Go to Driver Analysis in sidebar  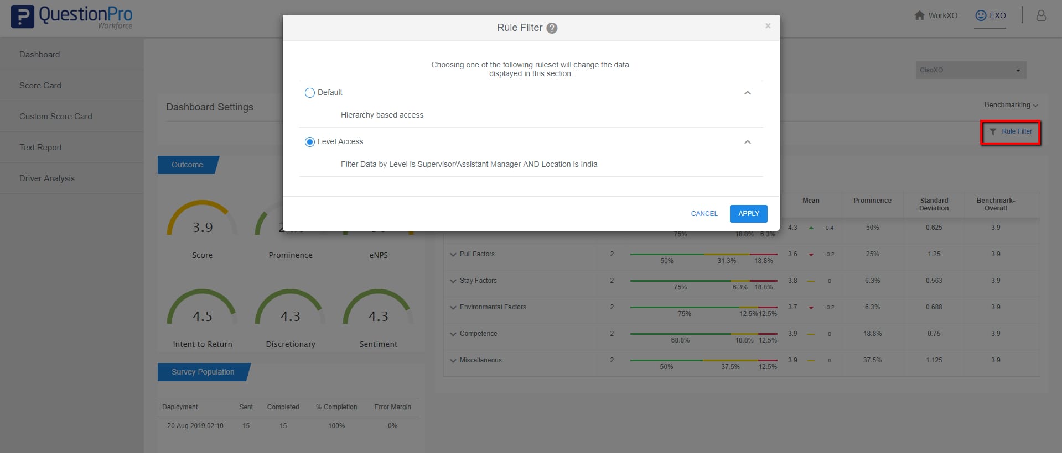[x=47, y=178]
